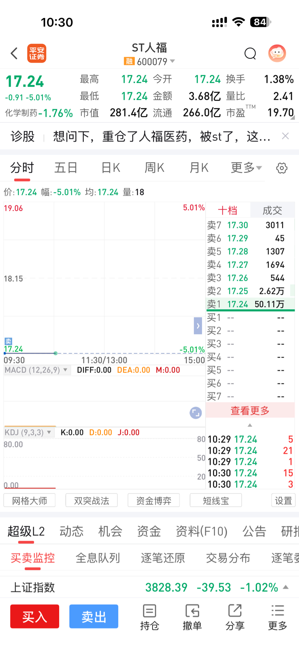Select 买卖监控 sub-tab
The image size is (299, 650).
[x=33, y=558]
